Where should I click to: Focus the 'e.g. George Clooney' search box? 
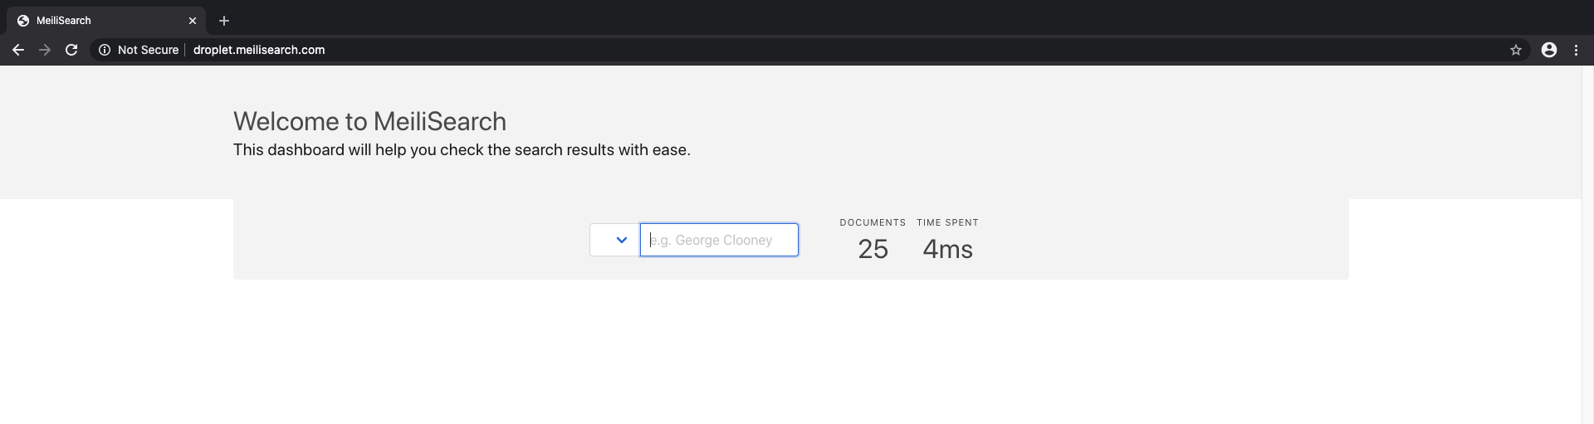click(719, 240)
